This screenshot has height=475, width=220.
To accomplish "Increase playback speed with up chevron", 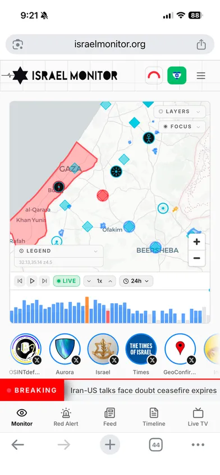I will point(110,281).
